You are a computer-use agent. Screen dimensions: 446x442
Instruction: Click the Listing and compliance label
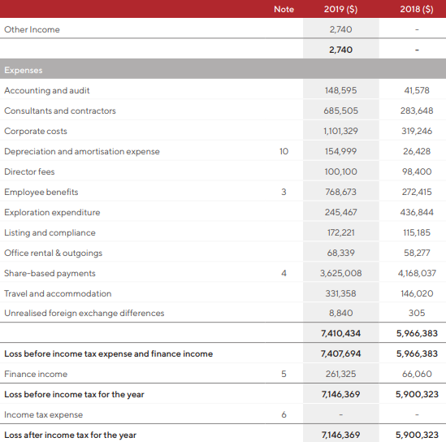tap(50, 232)
